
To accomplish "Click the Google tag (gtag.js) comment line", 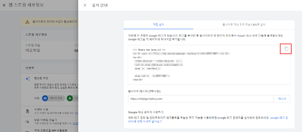I will 149,50.
